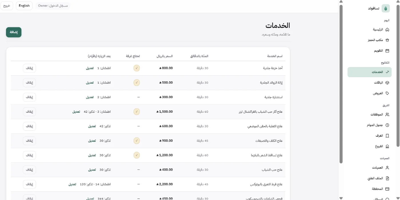The height and width of the screenshot is (200, 400).
Task: Click the إضافة add button
Action: point(14,32)
